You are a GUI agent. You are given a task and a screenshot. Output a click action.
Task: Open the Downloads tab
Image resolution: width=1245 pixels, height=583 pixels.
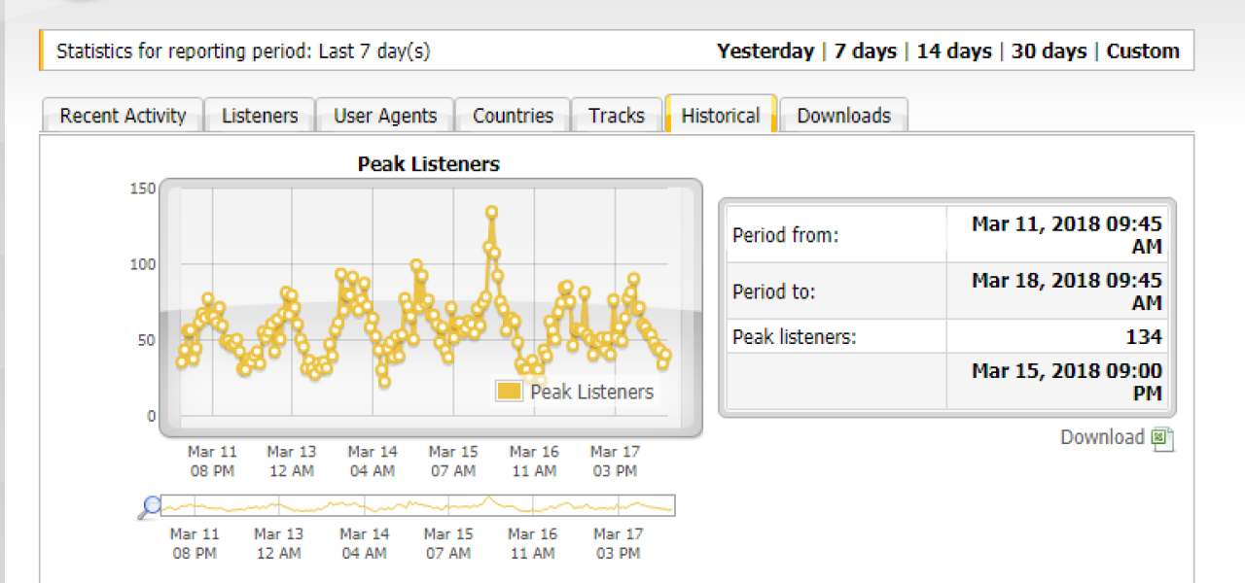coord(843,116)
